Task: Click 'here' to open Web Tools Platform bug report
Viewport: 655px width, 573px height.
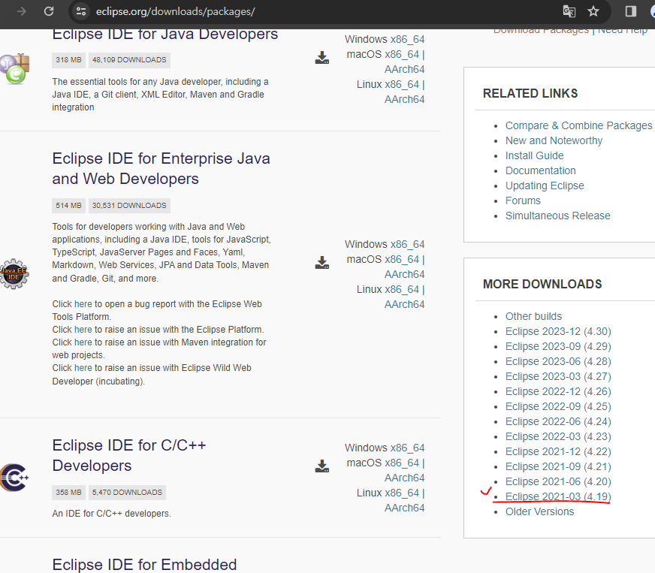Action: pyautogui.click(x=83, y=304)
